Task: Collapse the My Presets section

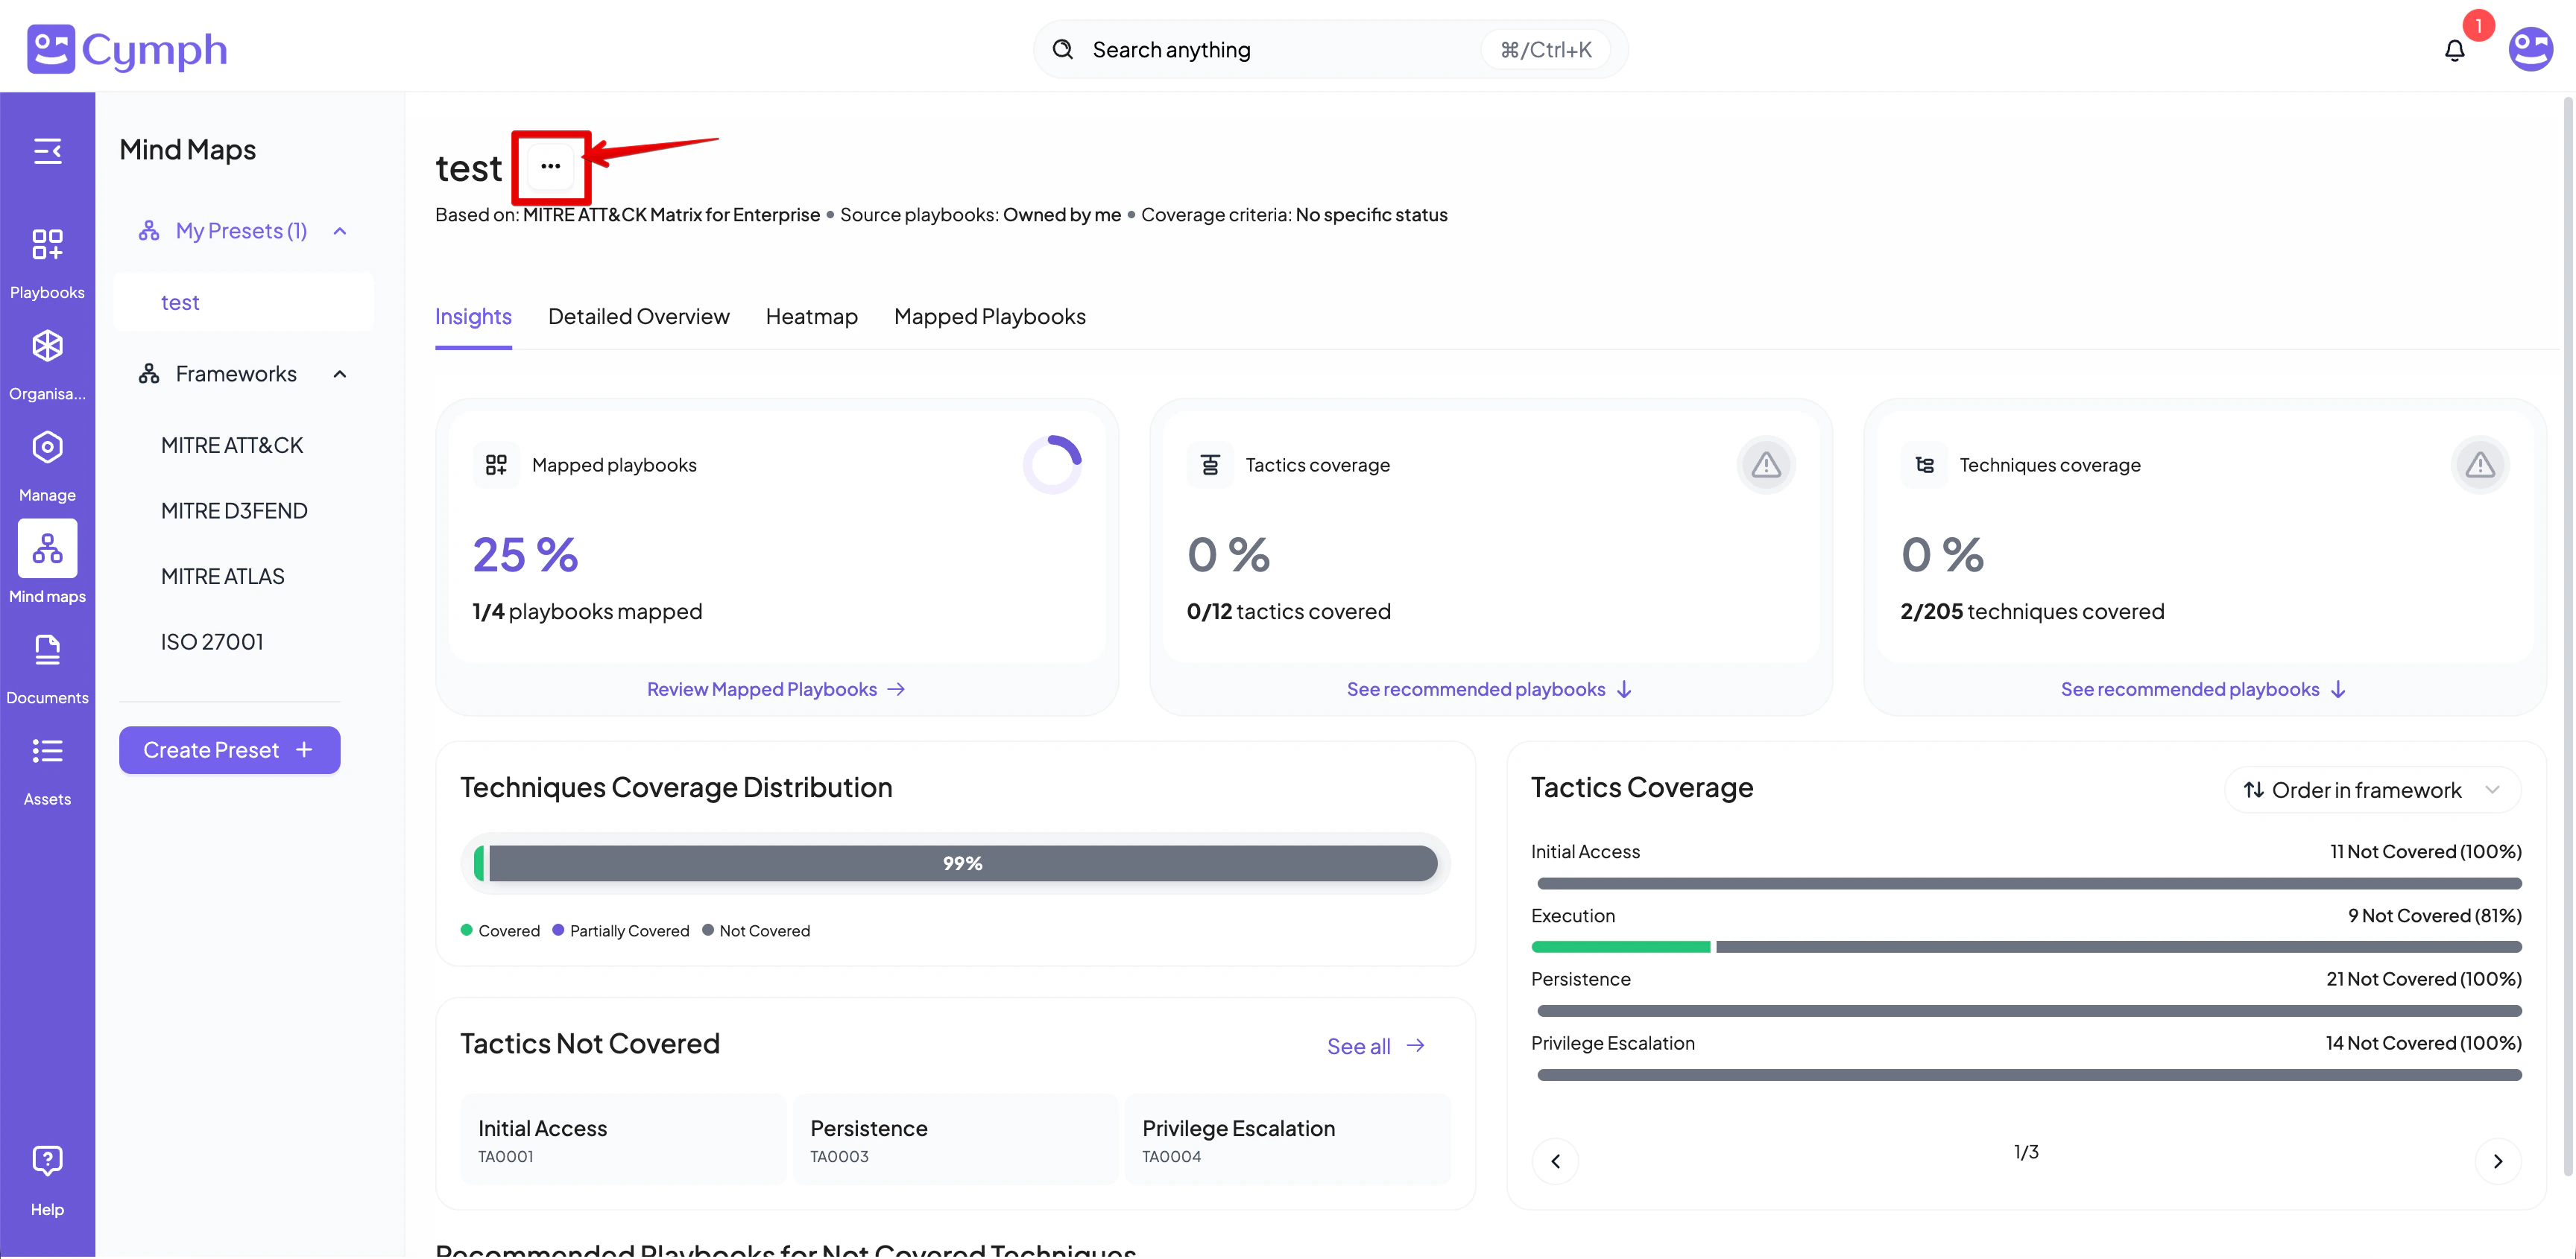Action: tap(340, 231)
